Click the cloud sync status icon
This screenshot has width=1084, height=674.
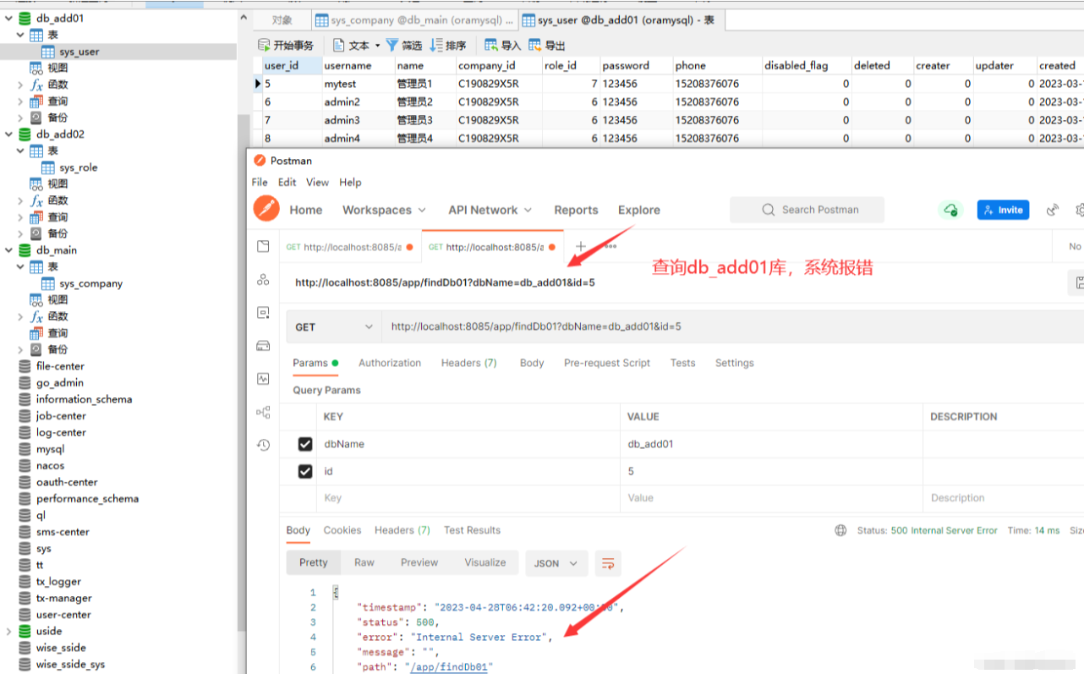pyautogui.click(x=951, y=210)
